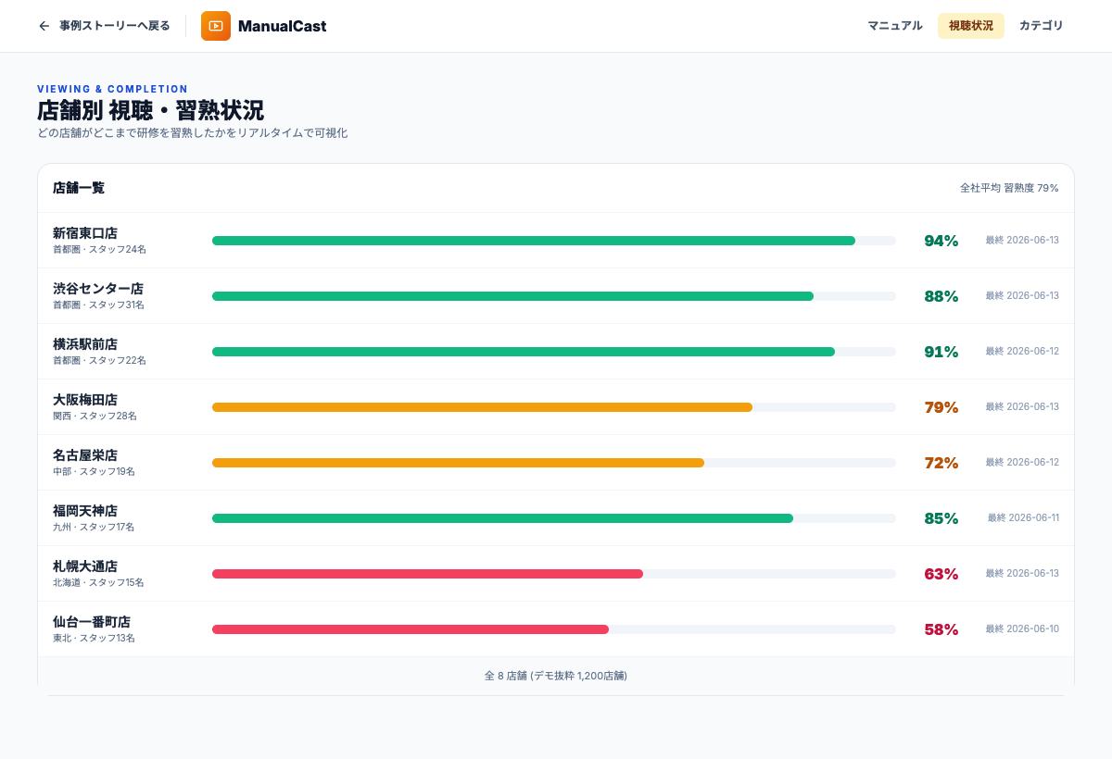Click 首都圏・スタッフ24名 subtitle
This screenshot has height=759, width=1112.
(99, 250)
